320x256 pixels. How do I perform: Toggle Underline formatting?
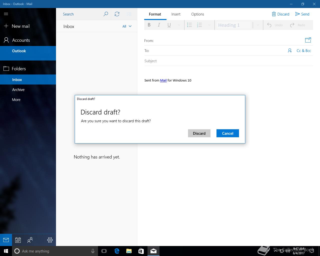(x=169, y=25)
